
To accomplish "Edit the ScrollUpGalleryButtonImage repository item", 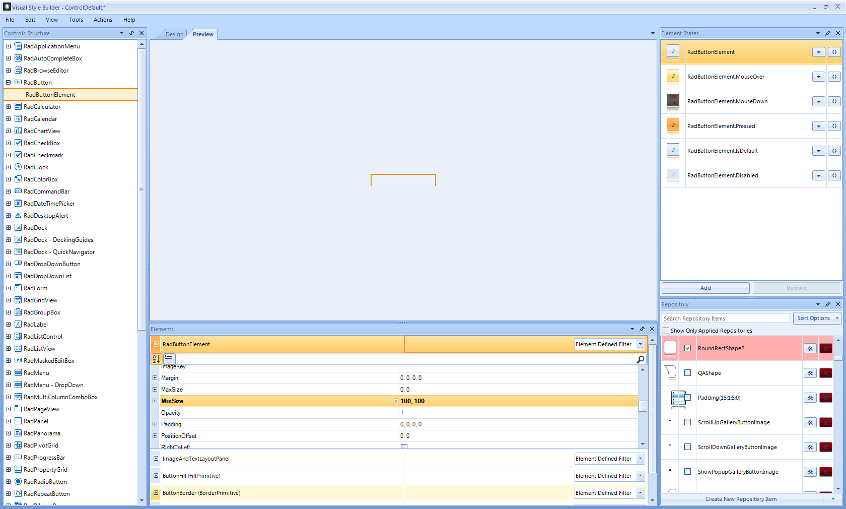I will tap(810, 422).
